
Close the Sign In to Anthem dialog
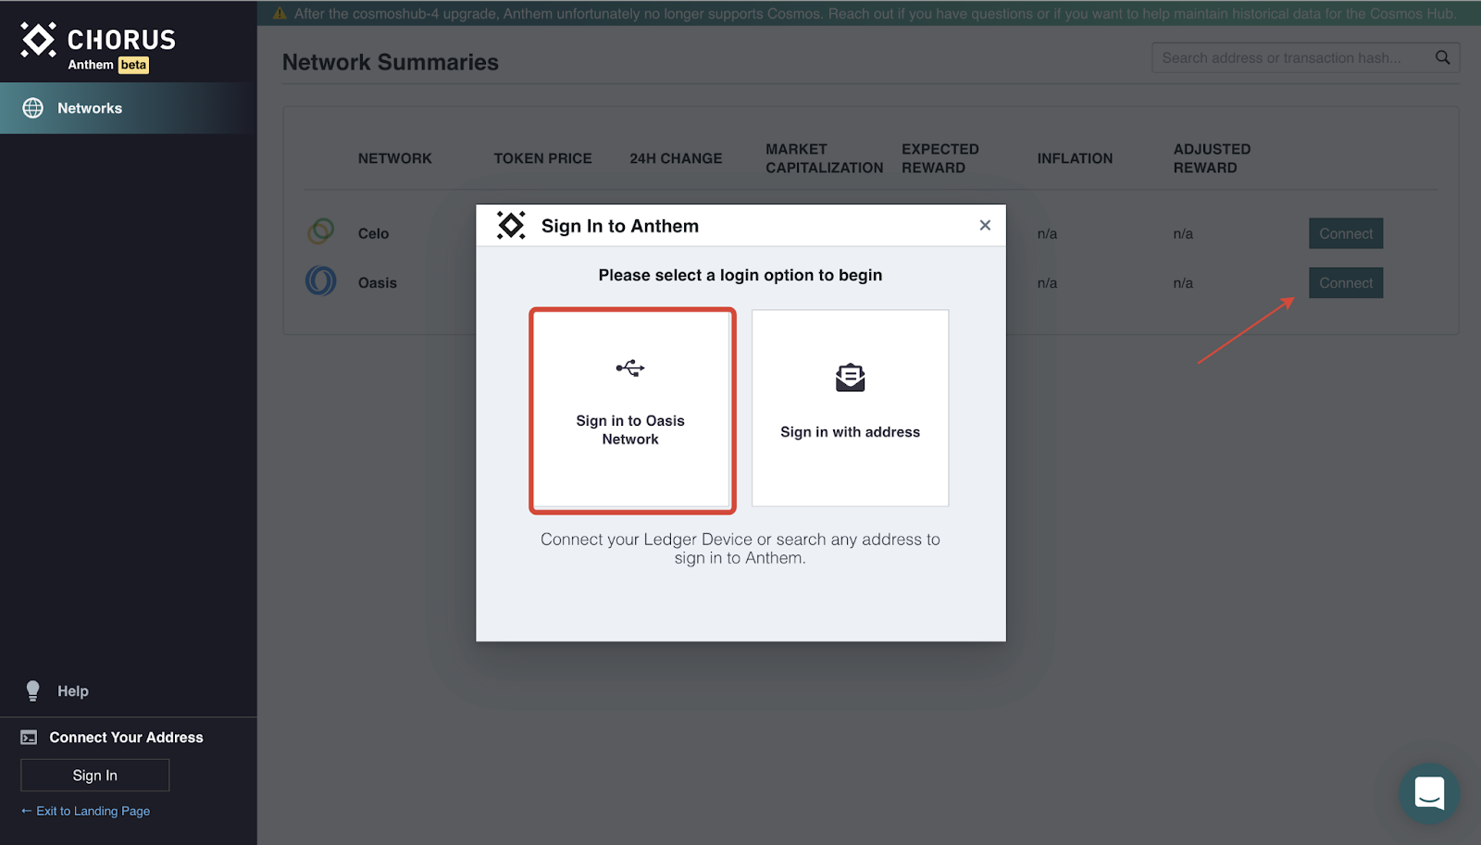(985, 225)
